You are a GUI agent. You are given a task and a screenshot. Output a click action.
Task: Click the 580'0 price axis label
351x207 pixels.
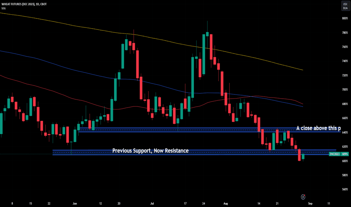345,175
